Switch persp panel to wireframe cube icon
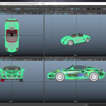 (x=63, y=14)
